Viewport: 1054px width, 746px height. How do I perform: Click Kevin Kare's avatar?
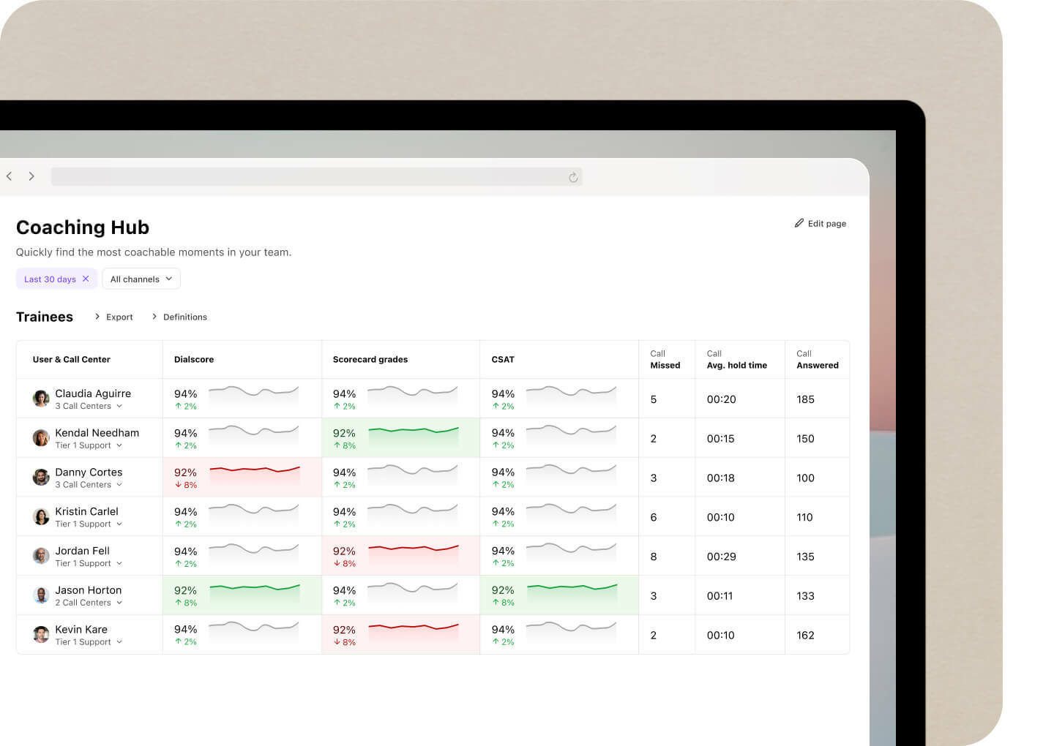pos(41,633)
